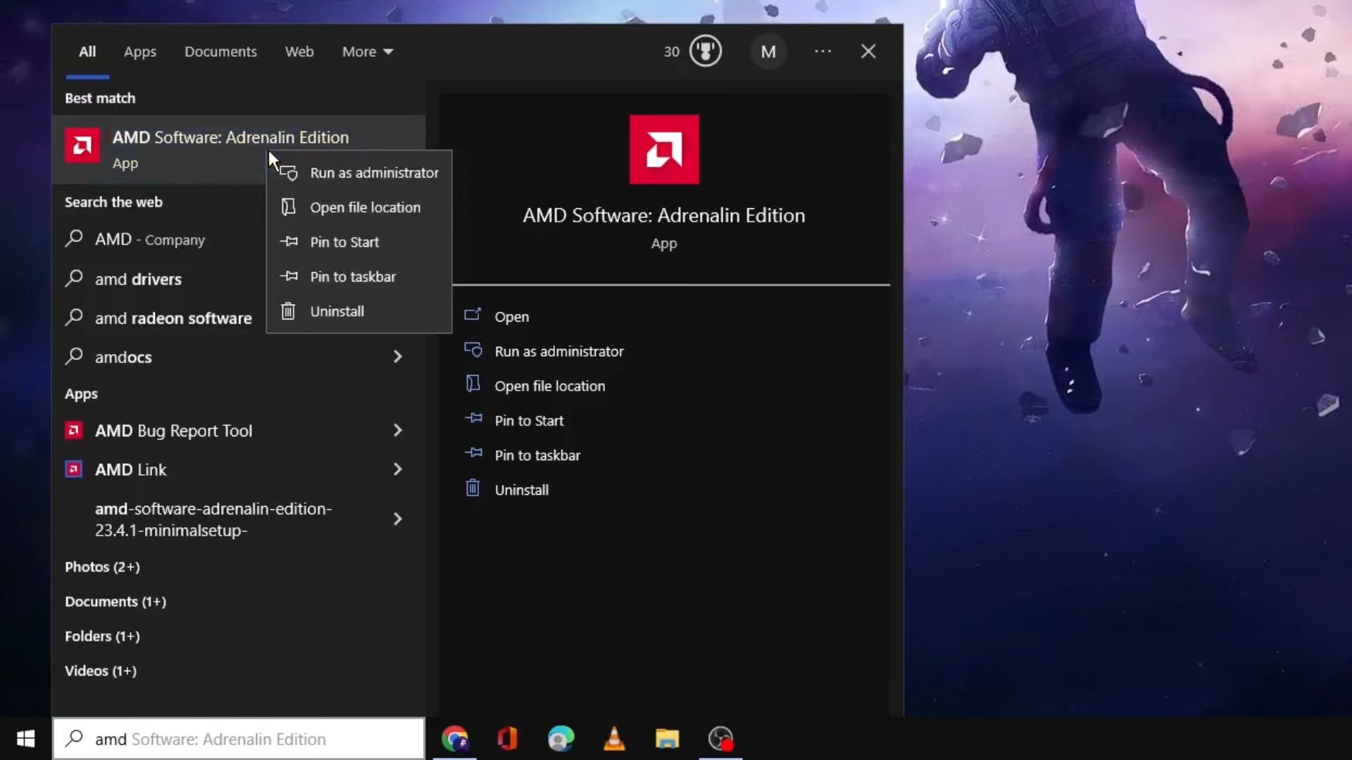This screenshot has width=1352, height=760.
Task: Open VLC media player from taskbar
Action: point(614,739)
